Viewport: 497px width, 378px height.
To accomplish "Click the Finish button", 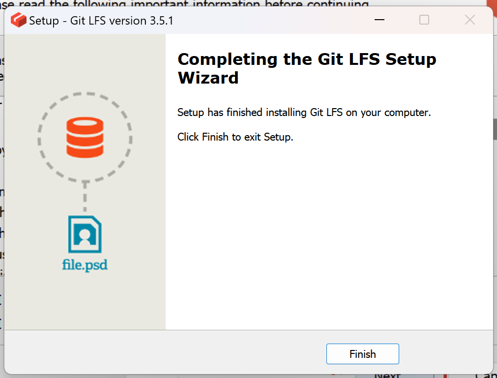I will [362, 353].
